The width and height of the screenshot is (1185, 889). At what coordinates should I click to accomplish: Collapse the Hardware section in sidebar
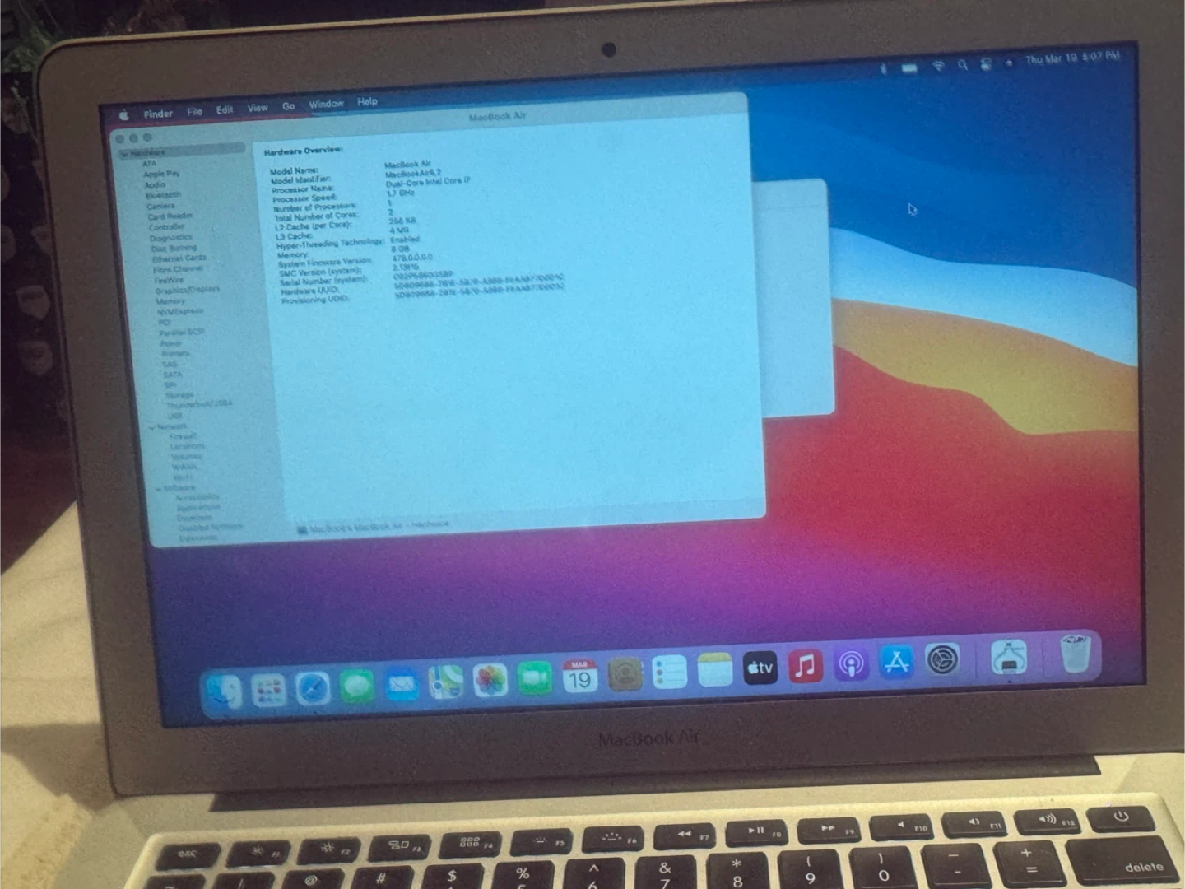(125, 154)
